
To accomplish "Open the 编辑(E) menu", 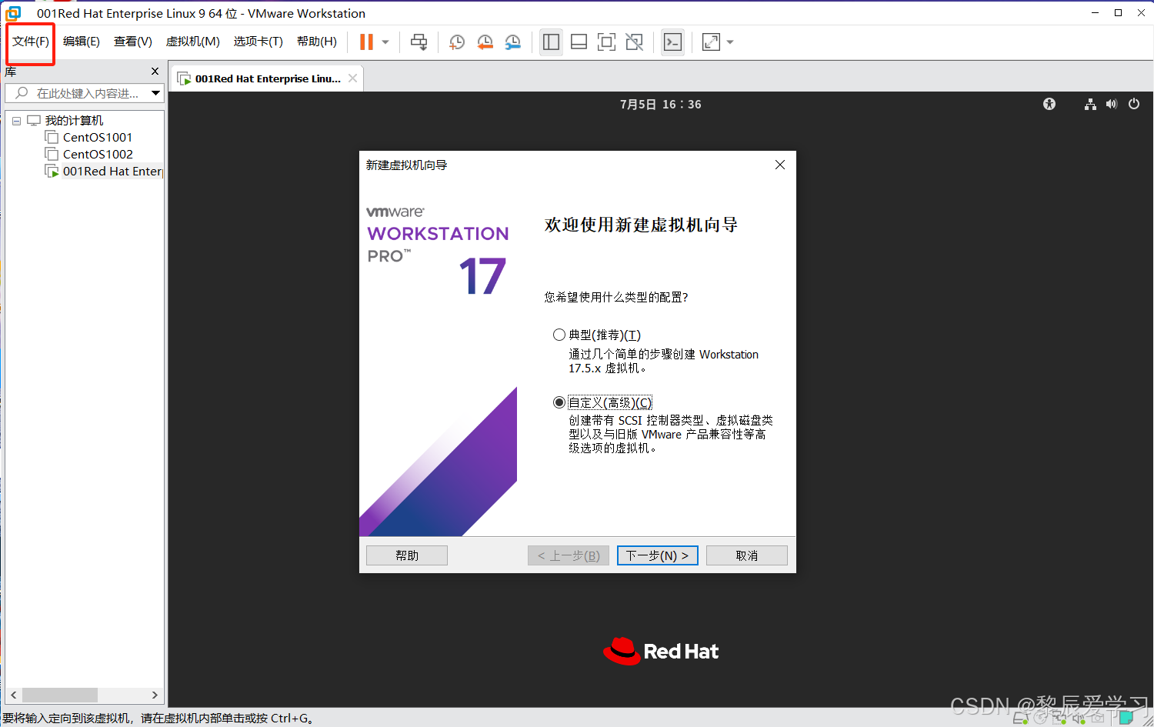I will coord(82,42).
